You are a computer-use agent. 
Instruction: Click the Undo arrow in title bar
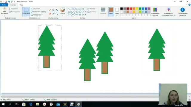pos(9,1)
